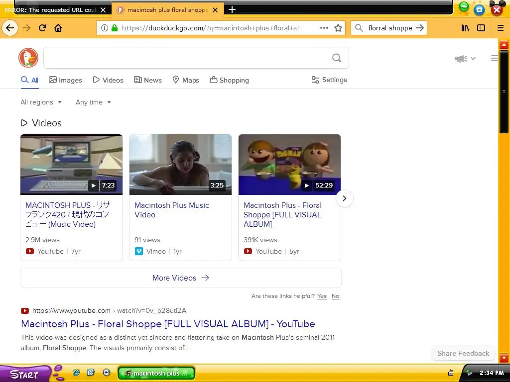Close the macintosh plus floral shoppe tab
This screenshot has width=510, height=382.
click(215, 10)
